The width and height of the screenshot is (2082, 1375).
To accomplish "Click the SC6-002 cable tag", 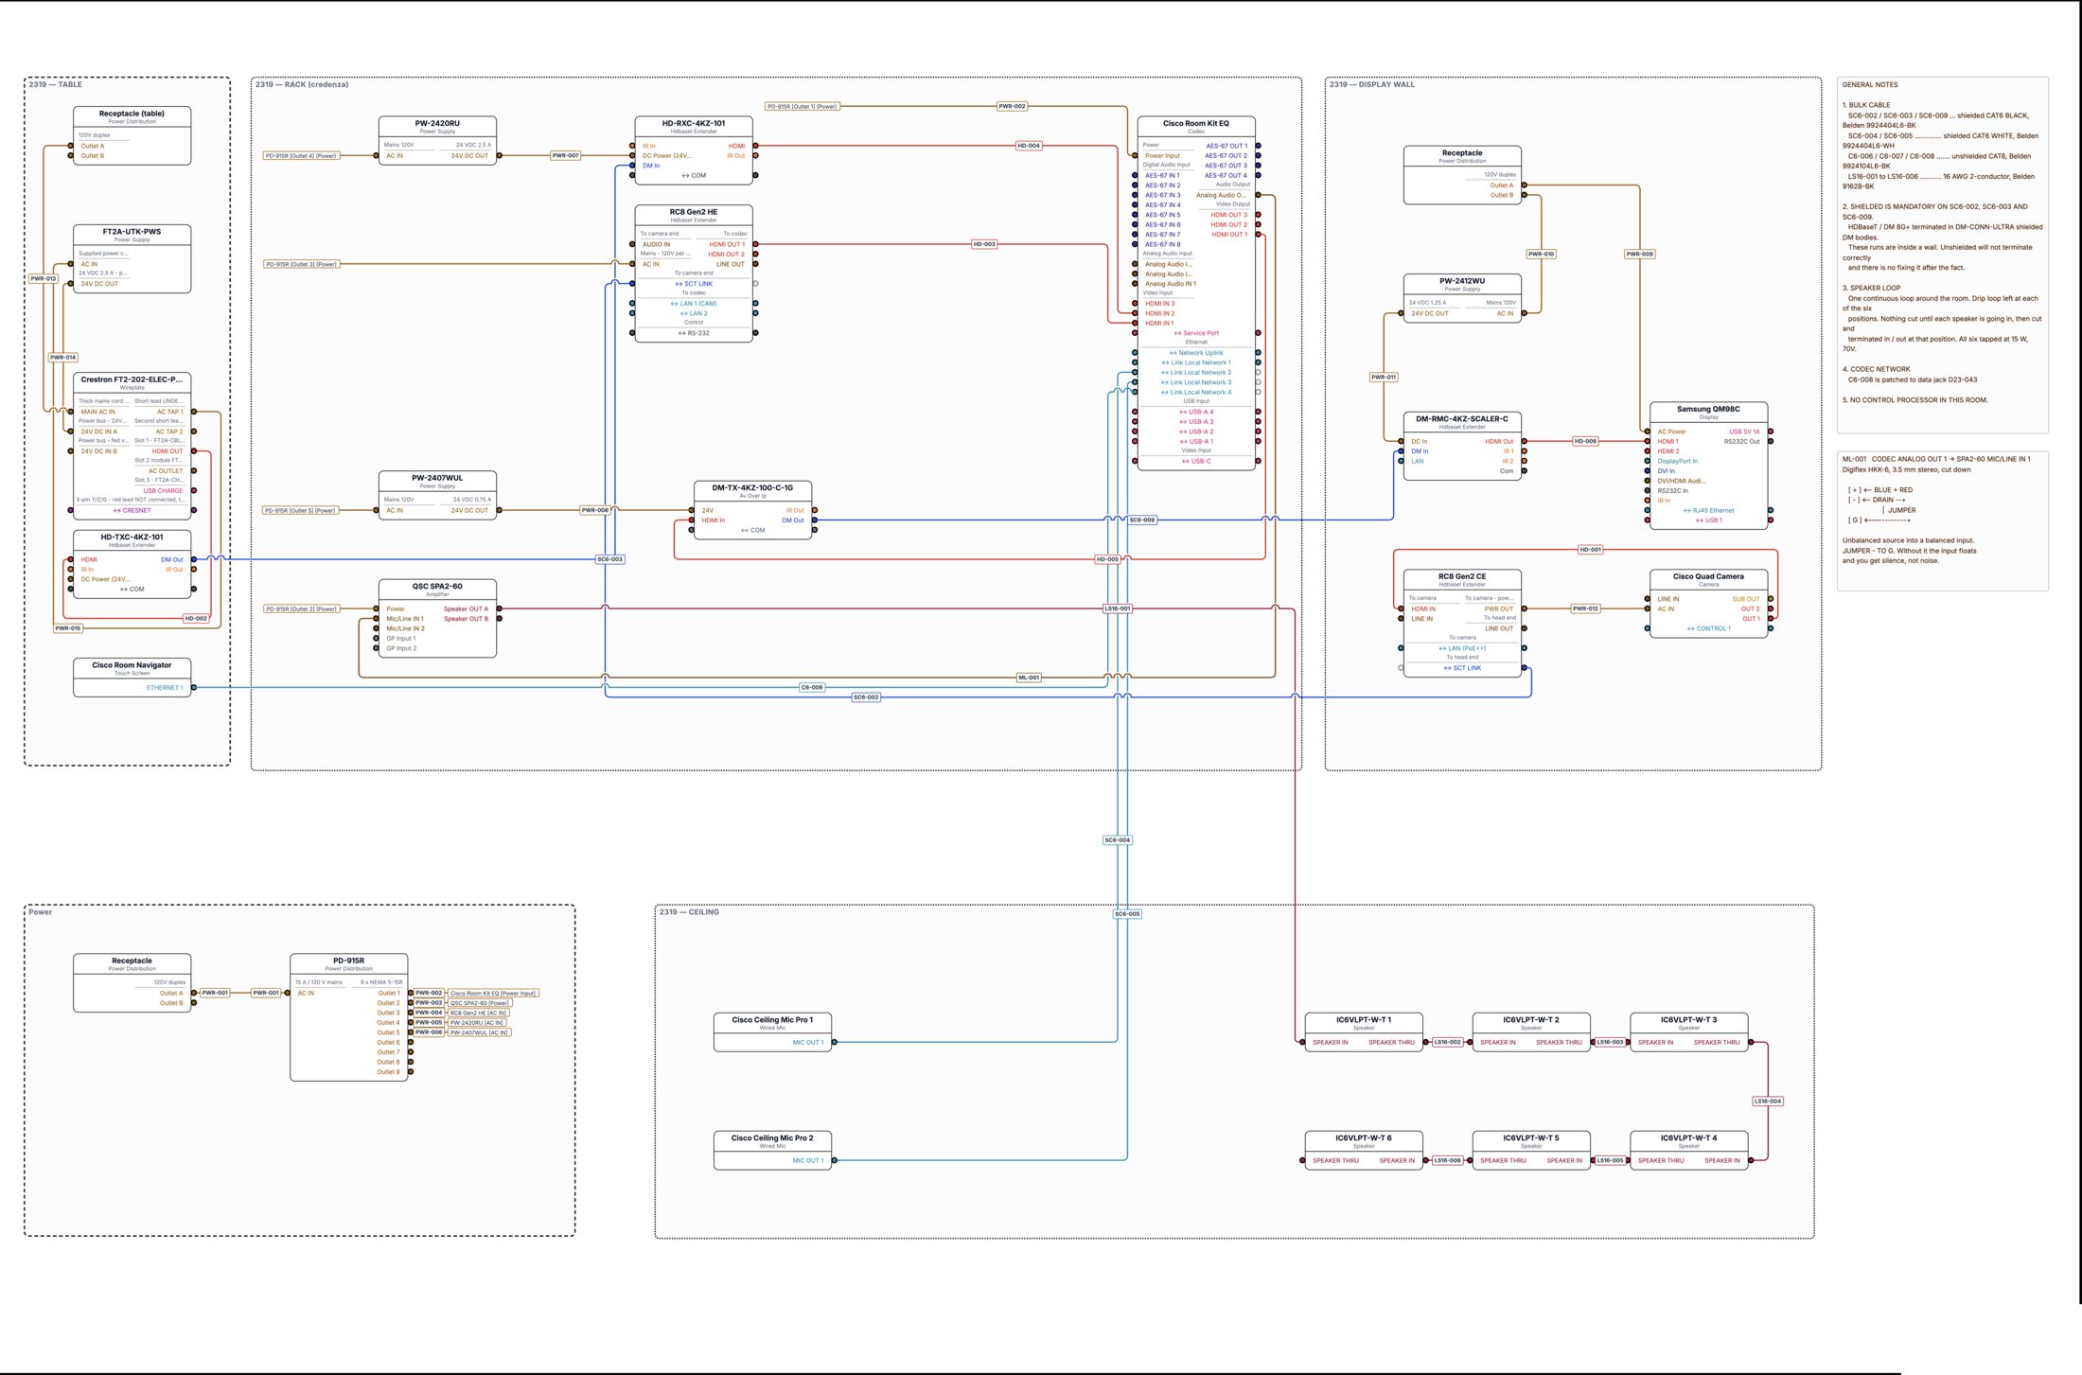I will pyautogui.click(x=866, y=697).
